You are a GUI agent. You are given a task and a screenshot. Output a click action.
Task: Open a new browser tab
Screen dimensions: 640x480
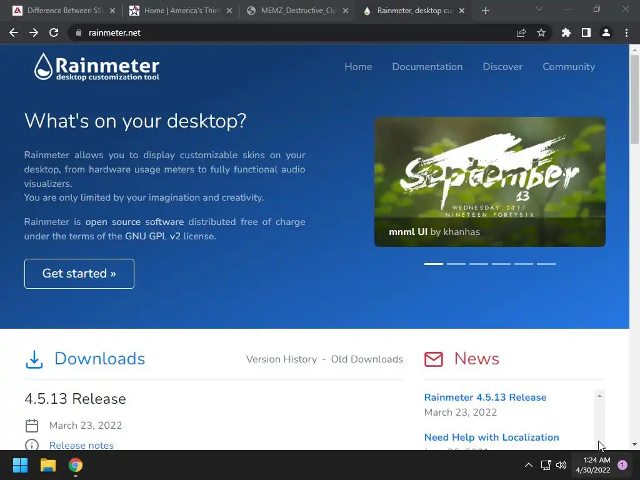(485, 11)
